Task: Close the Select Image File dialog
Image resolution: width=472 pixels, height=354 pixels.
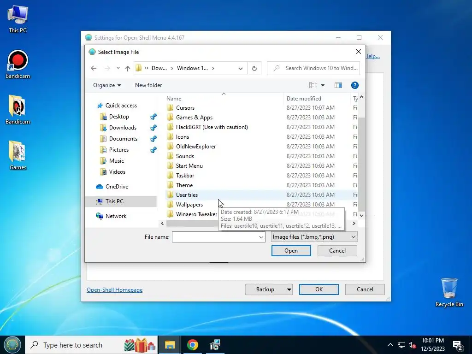Action: pos(358,52)
